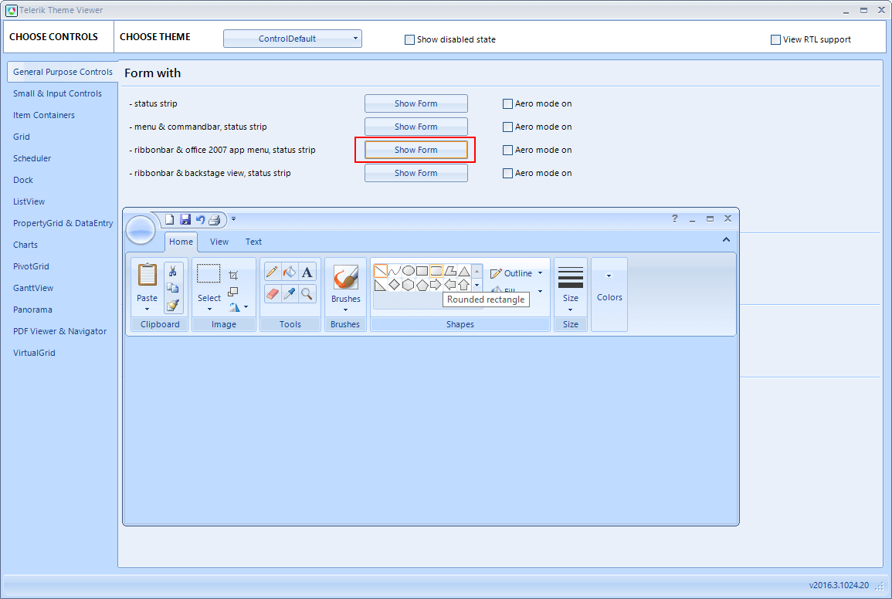The height and width of the screenshot is (599, 892).
Task: Select Scheduler in sidebar
Action: (32, 159)
